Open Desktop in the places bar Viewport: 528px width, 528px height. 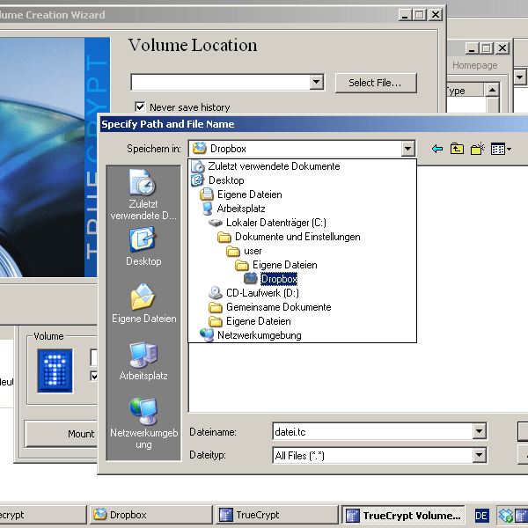143,246
